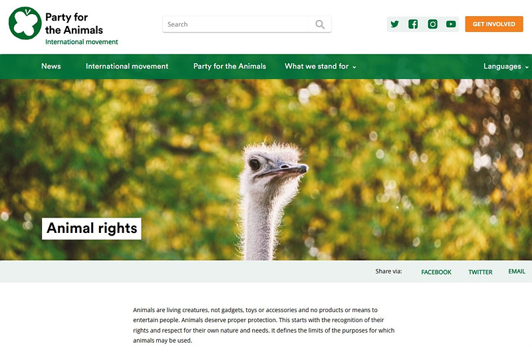Click the Get Involved button
Image resolution: width=532 pixels, height=346 pixels.
tap(494, 24)
